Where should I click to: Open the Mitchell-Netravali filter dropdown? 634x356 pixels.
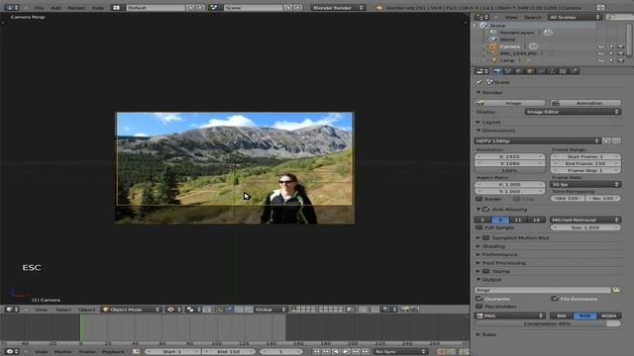point(585,220)
